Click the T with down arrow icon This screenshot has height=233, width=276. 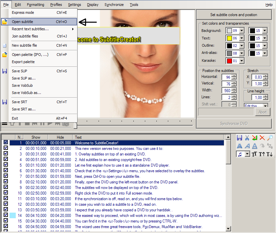coord(269,154)
